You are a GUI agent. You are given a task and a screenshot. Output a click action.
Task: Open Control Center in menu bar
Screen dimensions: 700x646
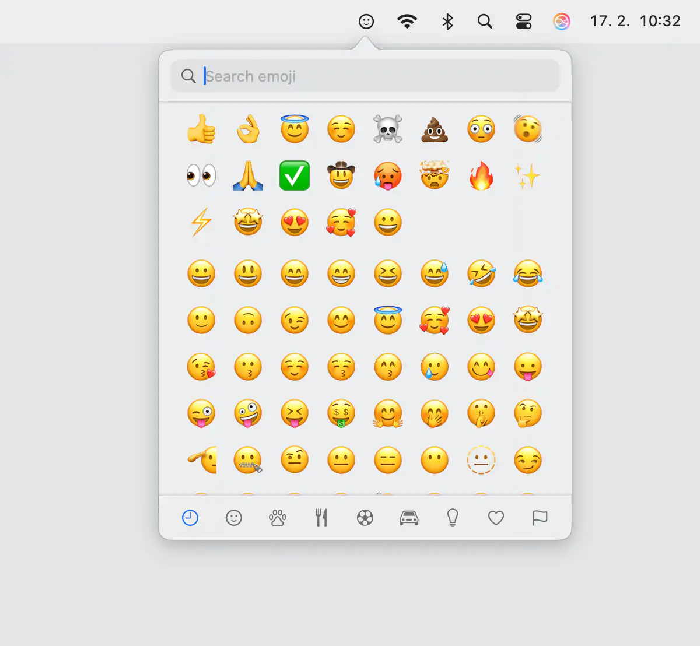pyautogui.click(x=524, y=22)
